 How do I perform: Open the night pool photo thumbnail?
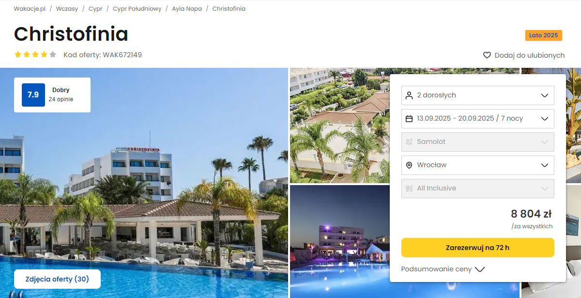(x=340, y=242)
